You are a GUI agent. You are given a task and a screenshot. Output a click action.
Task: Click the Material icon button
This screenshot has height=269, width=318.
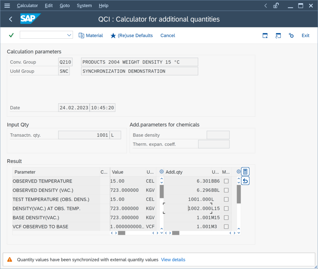coord(91,35)
